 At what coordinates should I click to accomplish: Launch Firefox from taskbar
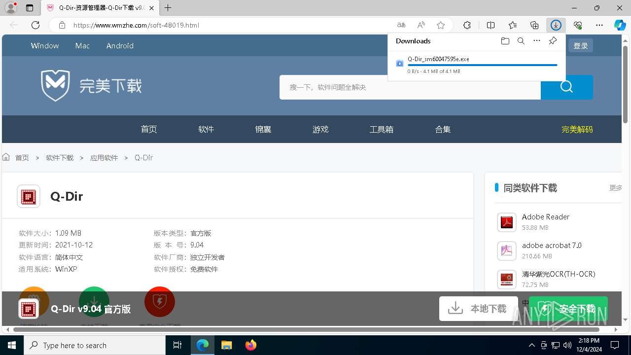[x=251, y=345]
